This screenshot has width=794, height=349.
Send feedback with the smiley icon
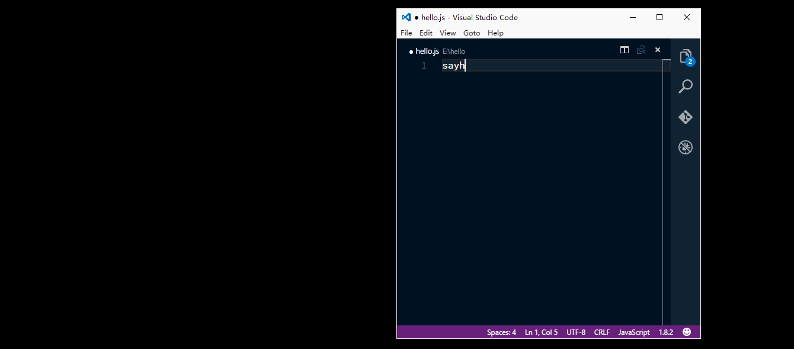coord(687,332)
